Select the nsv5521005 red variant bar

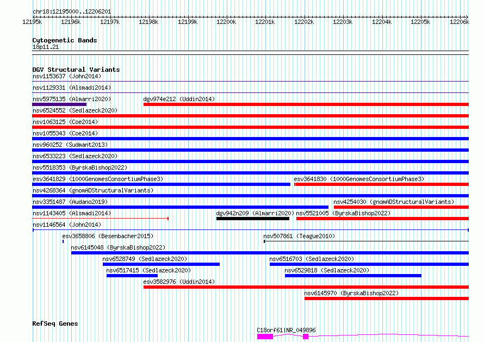(x=382, y=219)
